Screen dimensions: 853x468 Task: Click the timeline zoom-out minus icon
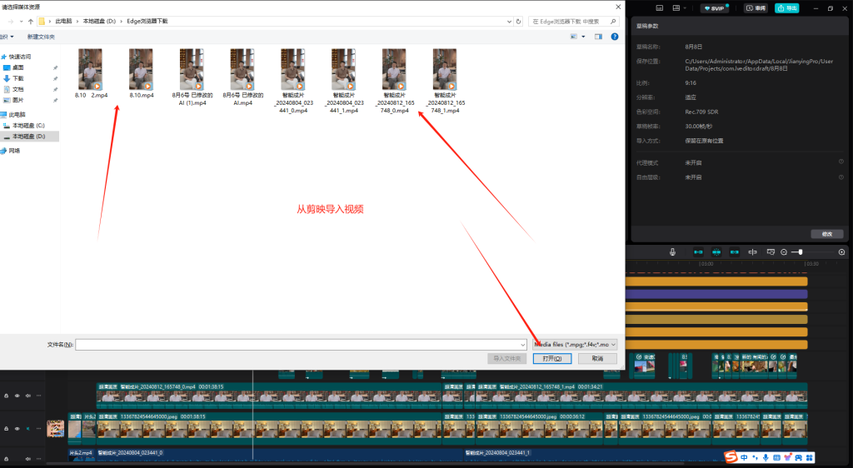[784, 252]
